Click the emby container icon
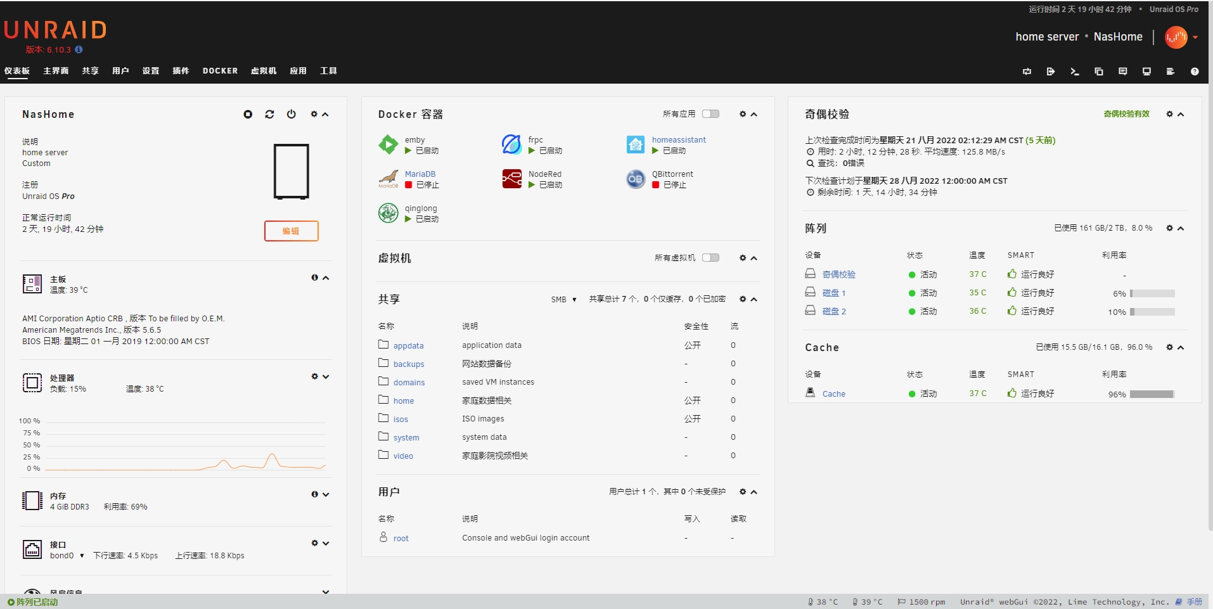 click(388, 144)
